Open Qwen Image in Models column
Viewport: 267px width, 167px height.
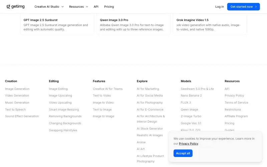click(189, 110)
